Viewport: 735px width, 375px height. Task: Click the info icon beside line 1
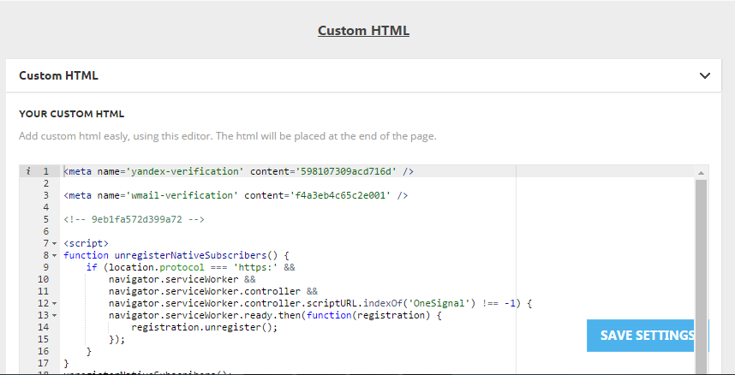(x=28, y=171)
